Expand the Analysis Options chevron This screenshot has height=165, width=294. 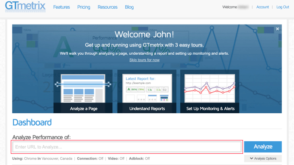tap(252, 159)
